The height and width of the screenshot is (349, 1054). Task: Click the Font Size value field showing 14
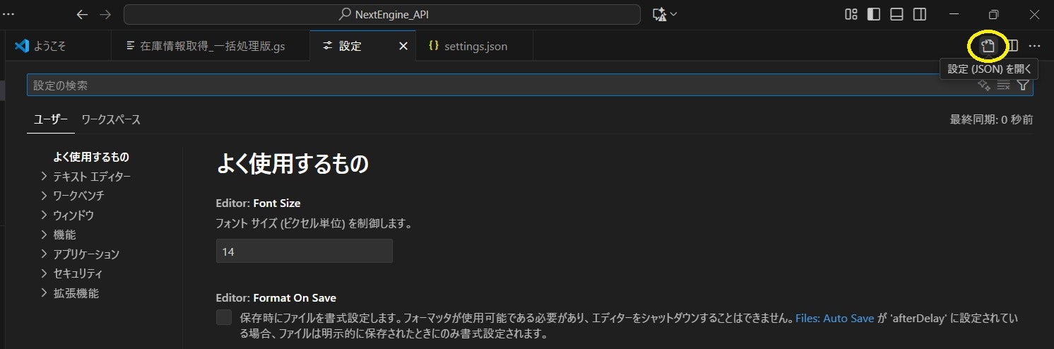click(304, 251)
